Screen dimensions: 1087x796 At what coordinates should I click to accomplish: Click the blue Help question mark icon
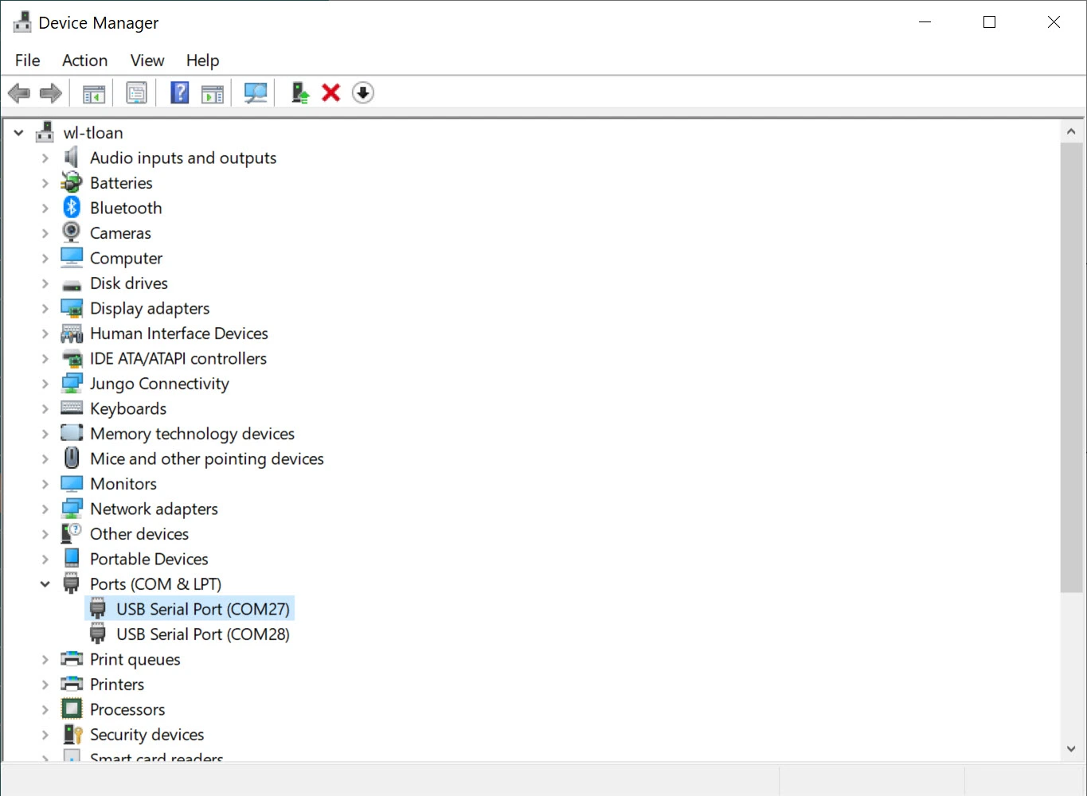point(180,93)
